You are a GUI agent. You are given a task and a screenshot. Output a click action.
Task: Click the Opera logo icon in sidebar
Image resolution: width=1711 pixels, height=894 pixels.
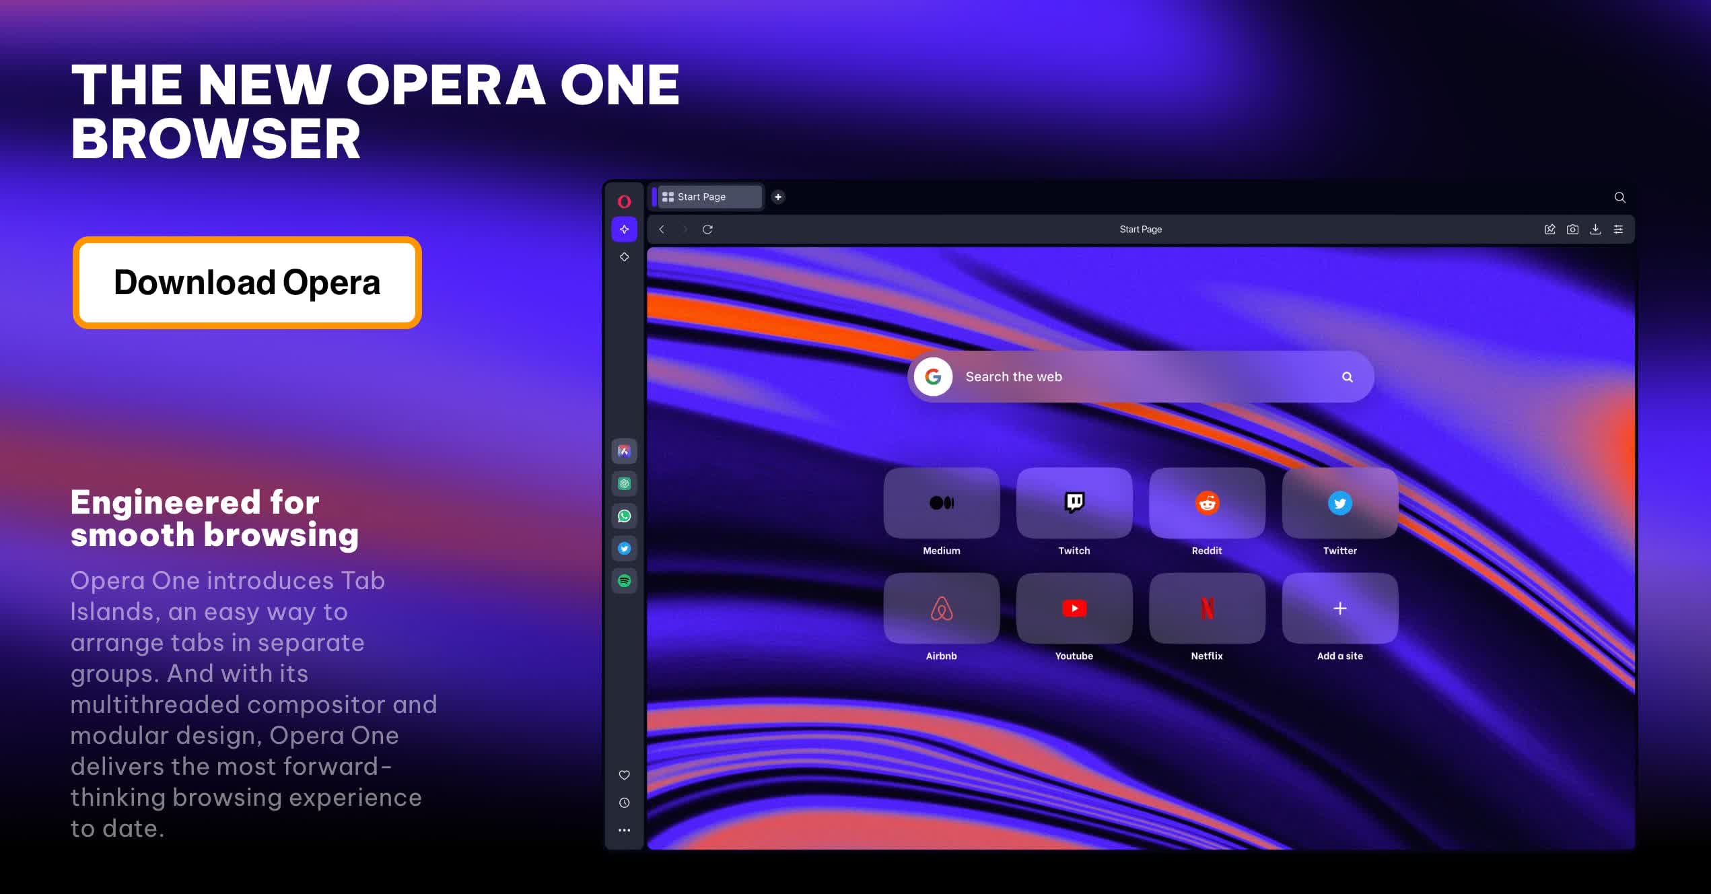coord(625,198)
